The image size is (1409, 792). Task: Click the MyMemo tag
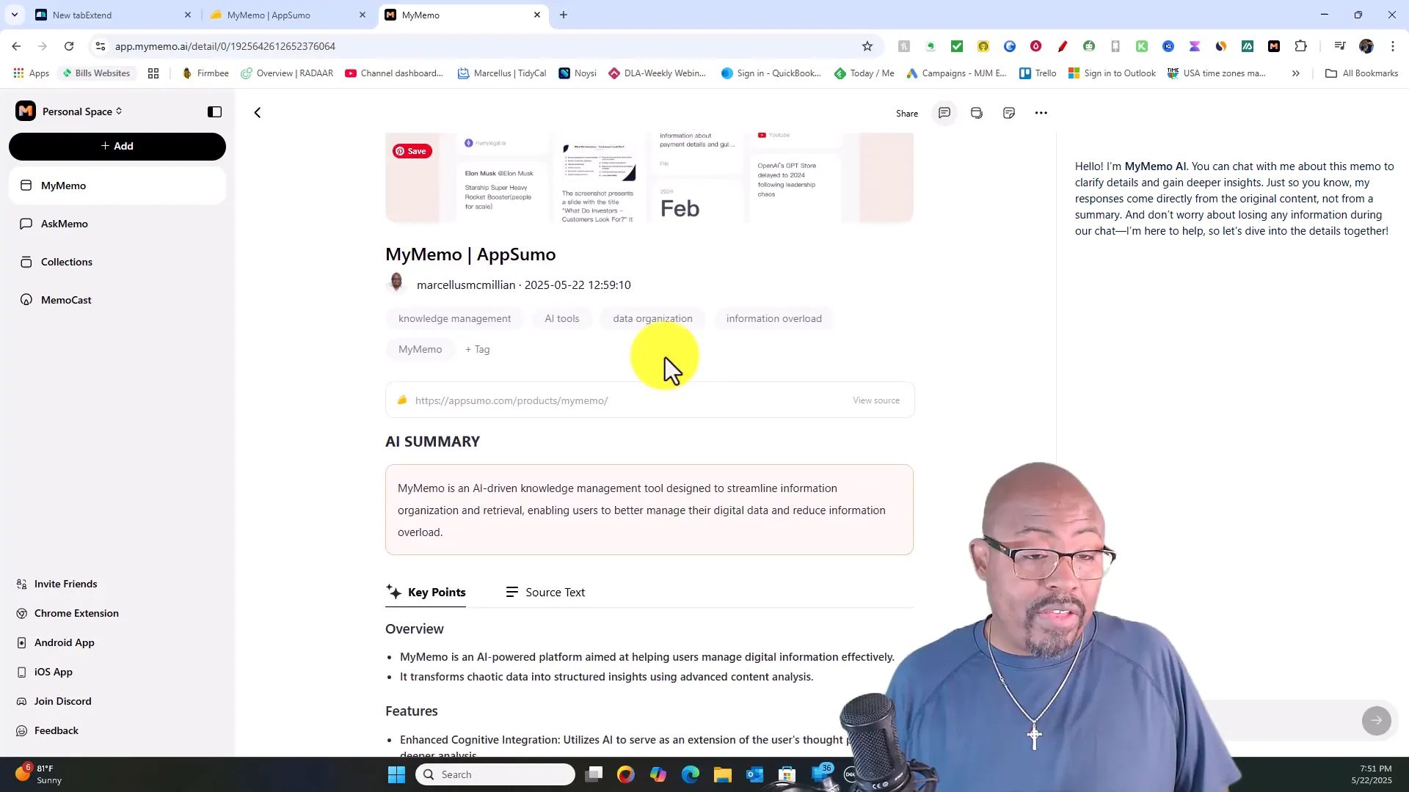(420, 349)
